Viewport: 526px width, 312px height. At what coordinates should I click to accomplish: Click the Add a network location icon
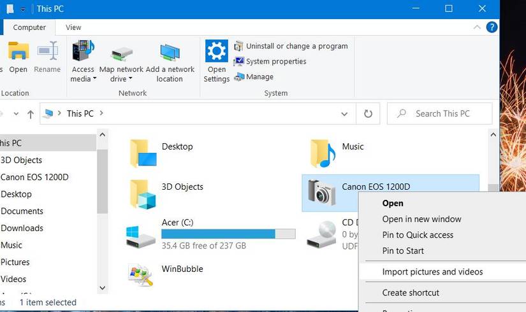point(170,53)
